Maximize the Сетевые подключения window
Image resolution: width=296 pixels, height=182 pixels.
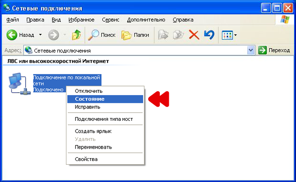pyautogui.click(x=277, y=8)
